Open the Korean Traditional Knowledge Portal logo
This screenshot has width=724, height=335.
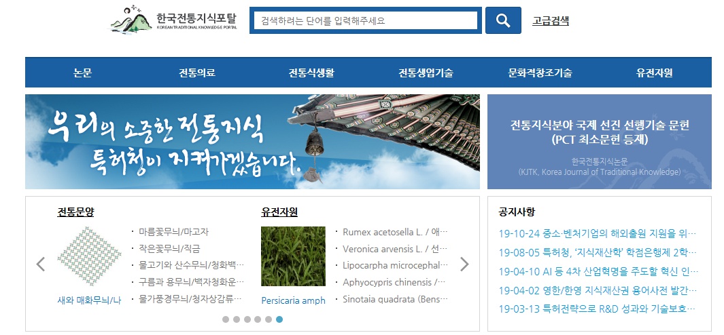[x=173, y=20]
